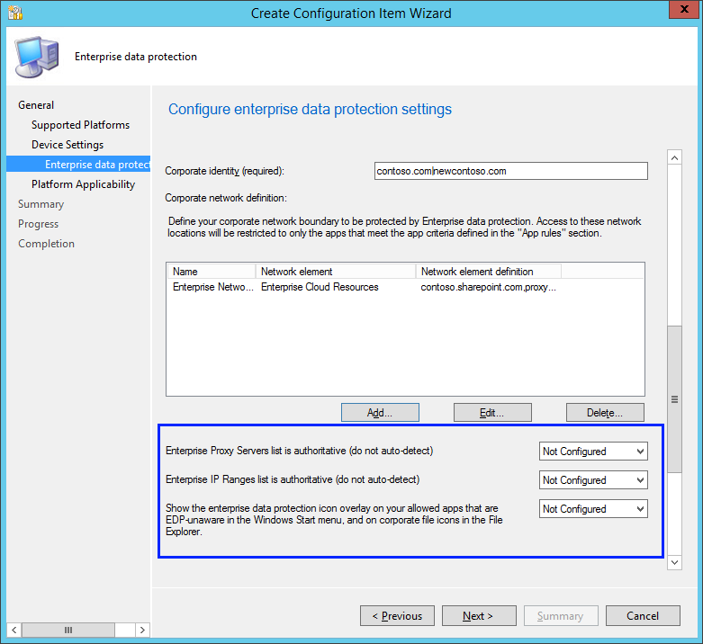This screenshot has width=703, height=644.
Task: Open the icon overlay setting dropdown
Action: (x=593, y=509)
